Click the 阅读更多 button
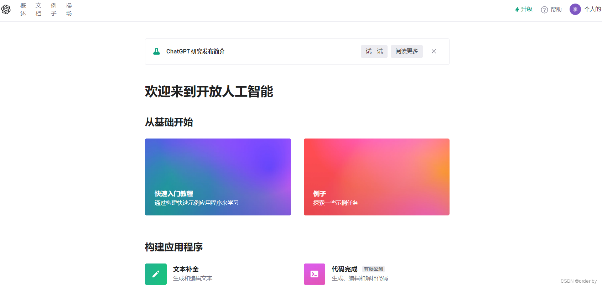Viewport: 602px width, 287px height. pos(407,51)
